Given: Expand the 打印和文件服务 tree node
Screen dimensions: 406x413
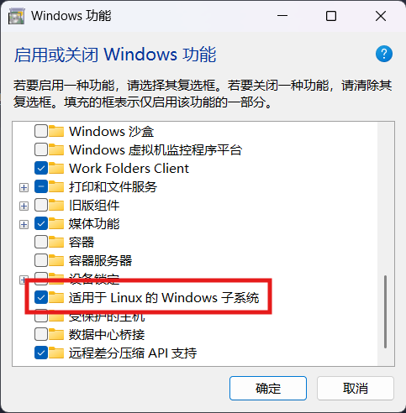Looking at the screenshot, I should tap(24, 187).
